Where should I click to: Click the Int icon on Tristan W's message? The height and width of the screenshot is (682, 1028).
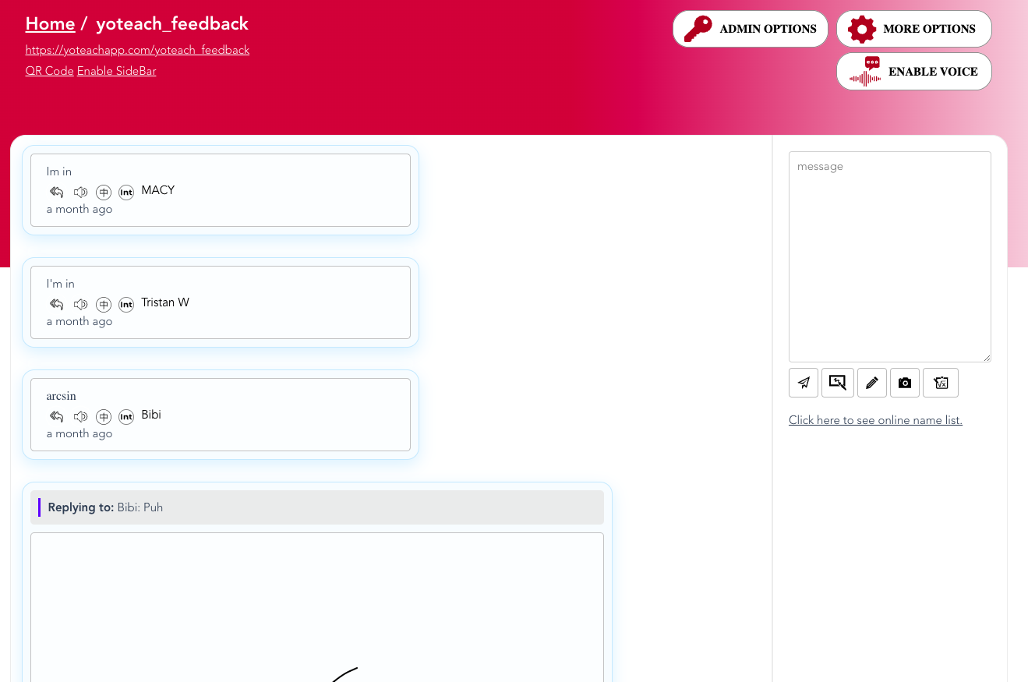click(x=126, y=304)
